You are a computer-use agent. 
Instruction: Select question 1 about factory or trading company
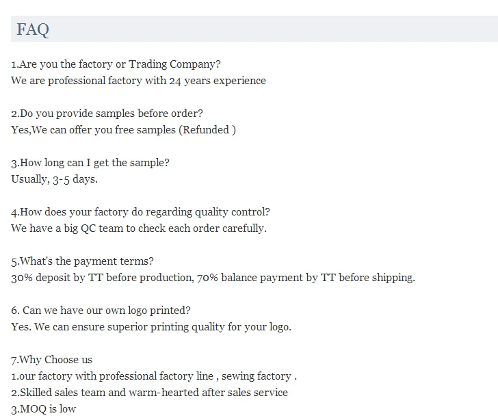pyautogui.click(x=116, y=64)
